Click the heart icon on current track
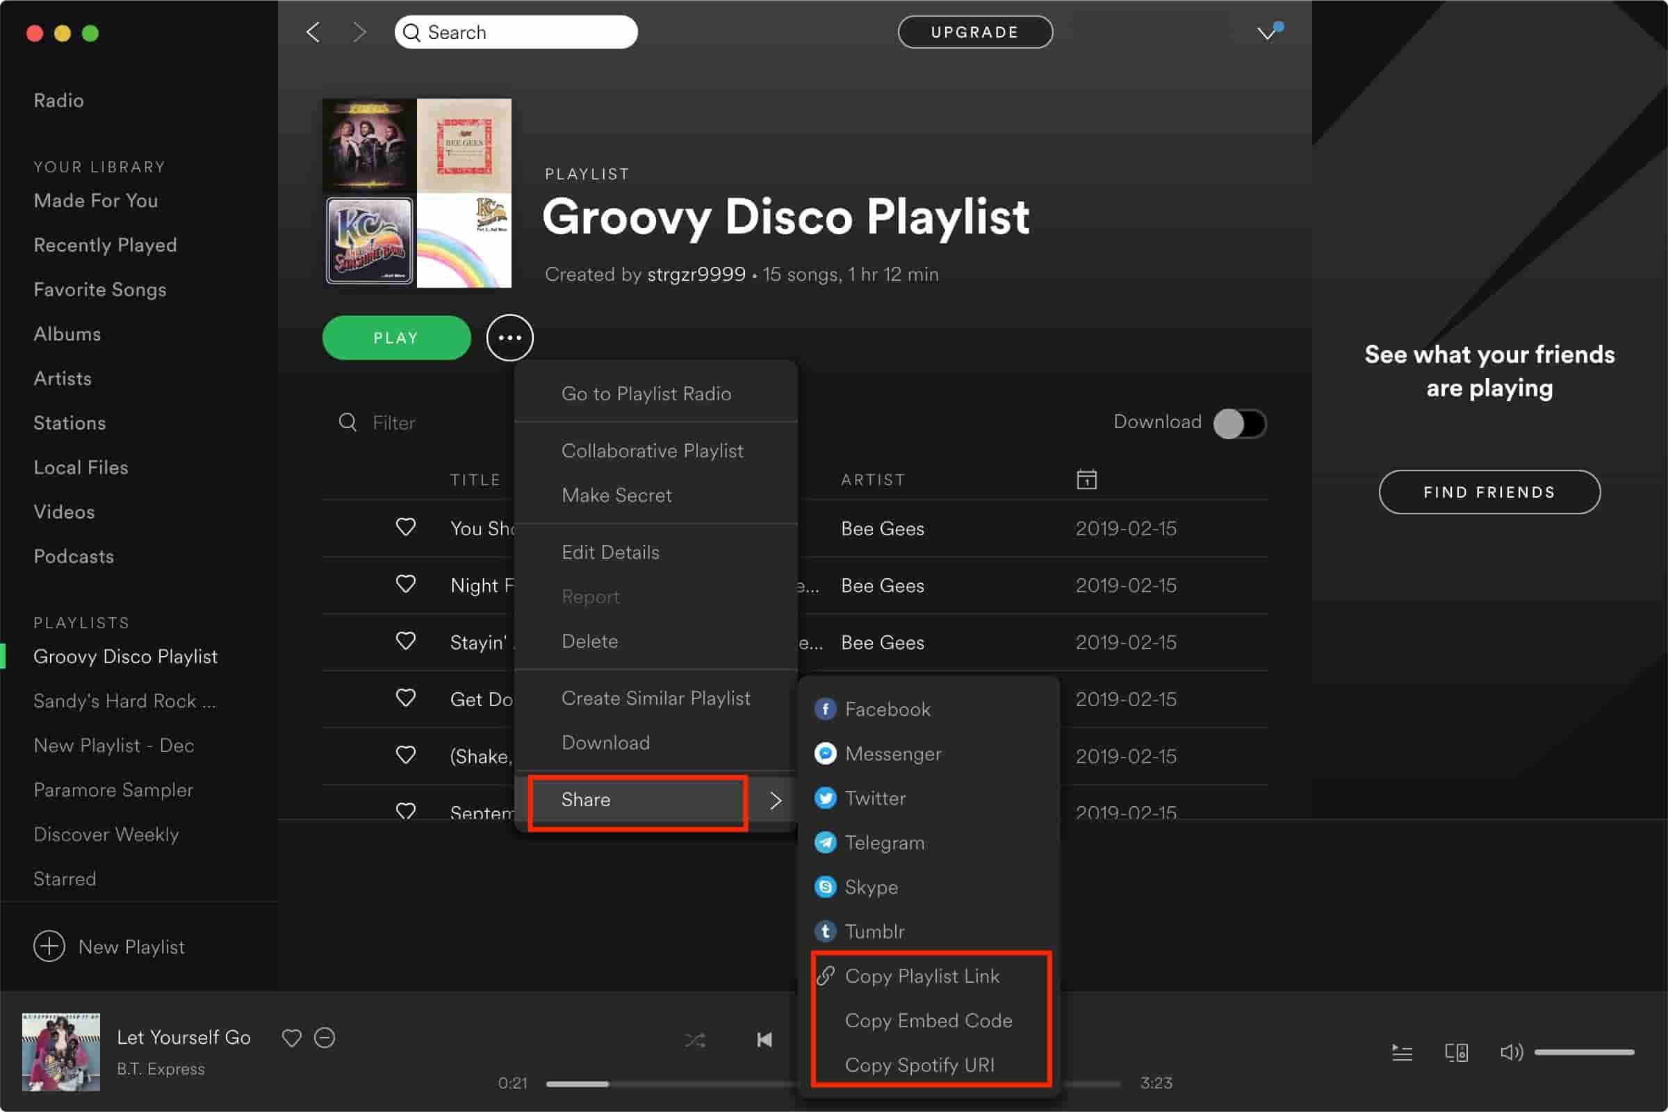 click(292, 1038)
